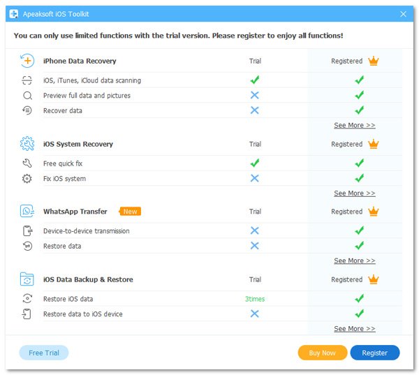The image size is (419, 375).
Task: Click the iOS Data Backup & Restore heading
Action: 88,279
